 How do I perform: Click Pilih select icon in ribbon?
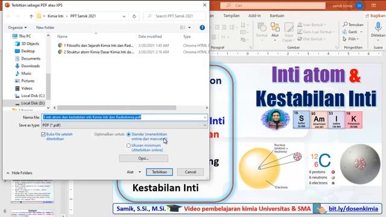pyautogui.click(x=344, y=39)
